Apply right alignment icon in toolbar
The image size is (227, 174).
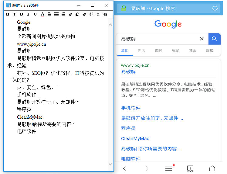(x=63, y=14)
